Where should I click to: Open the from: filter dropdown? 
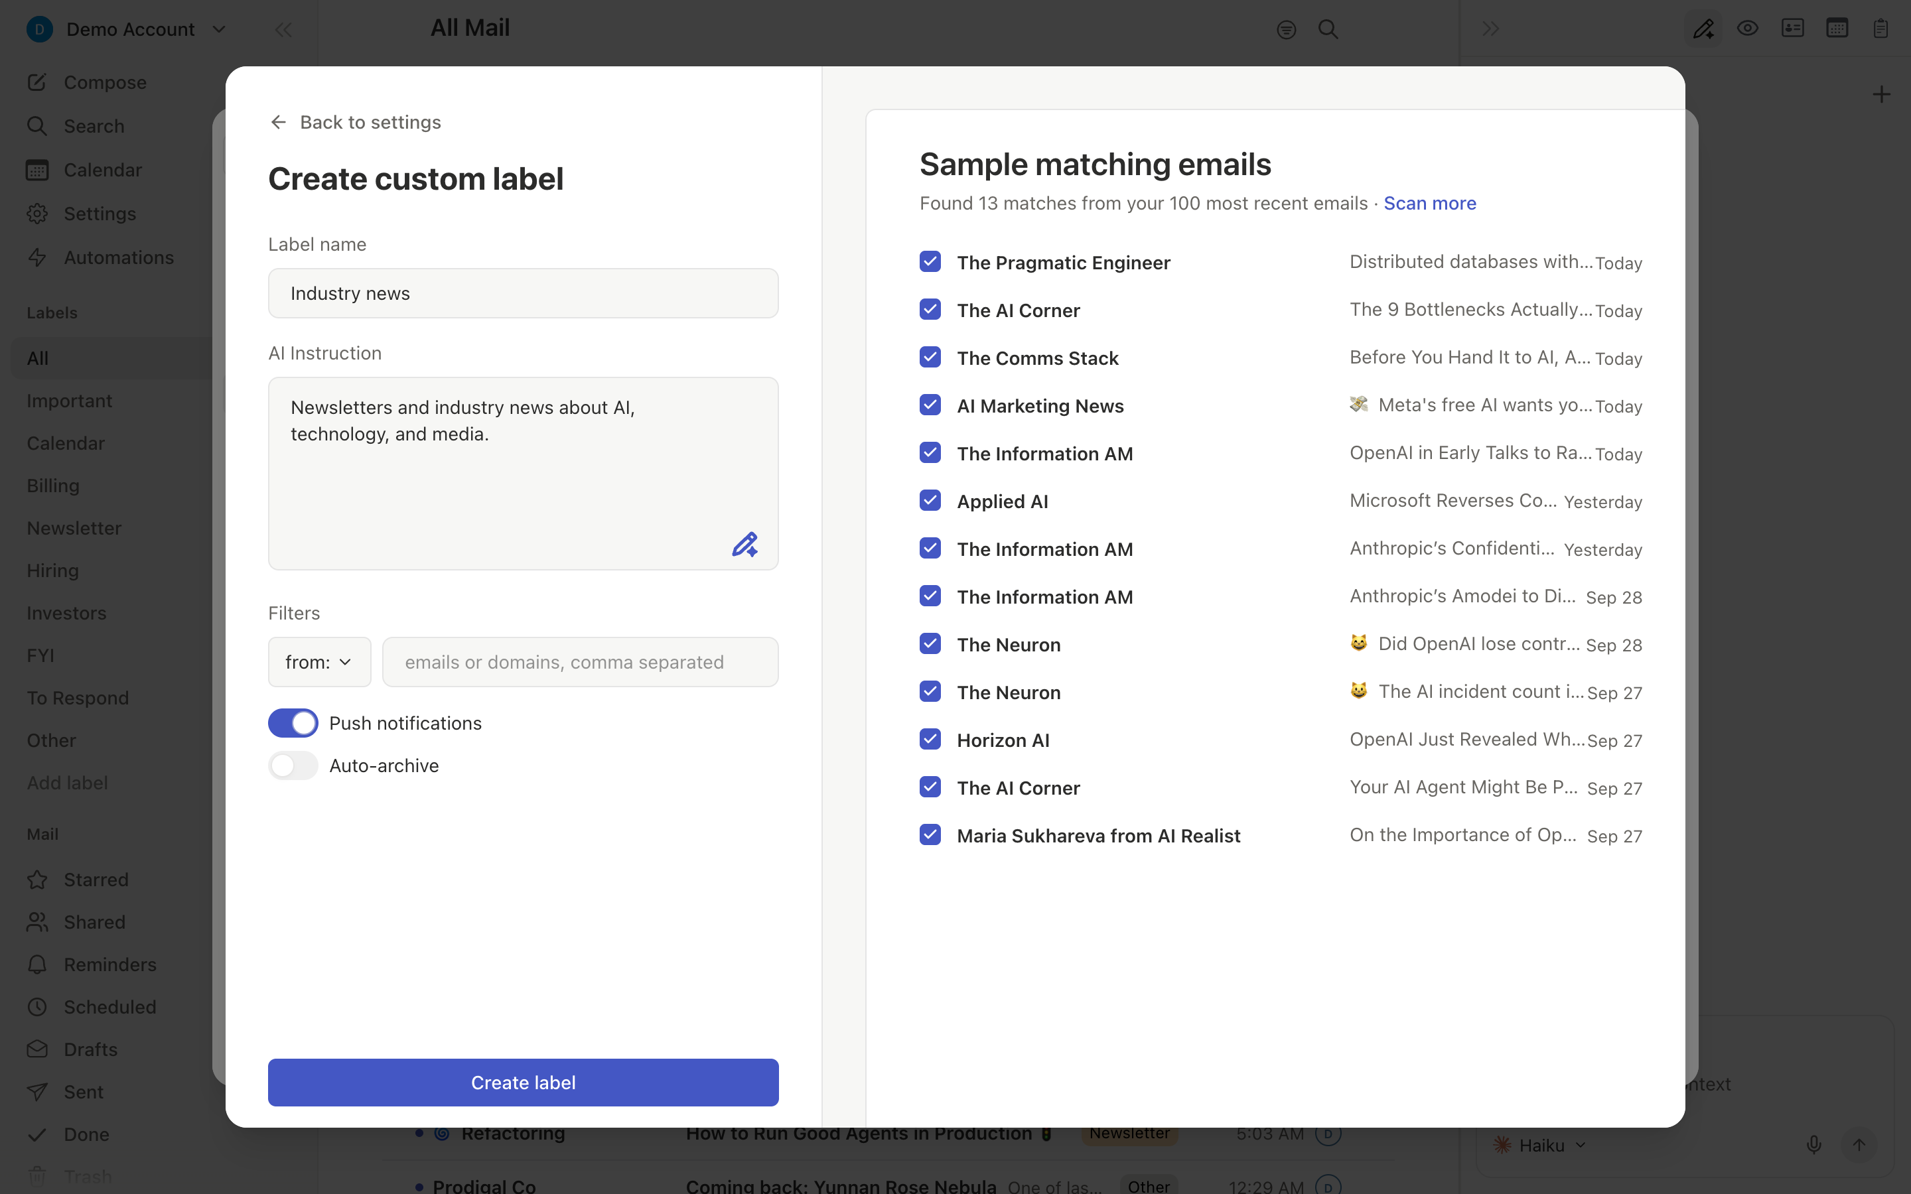tap(319, 662)
